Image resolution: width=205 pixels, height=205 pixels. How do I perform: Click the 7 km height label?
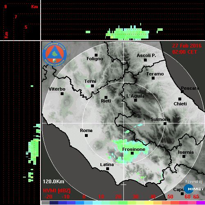[x=16, y=17]
